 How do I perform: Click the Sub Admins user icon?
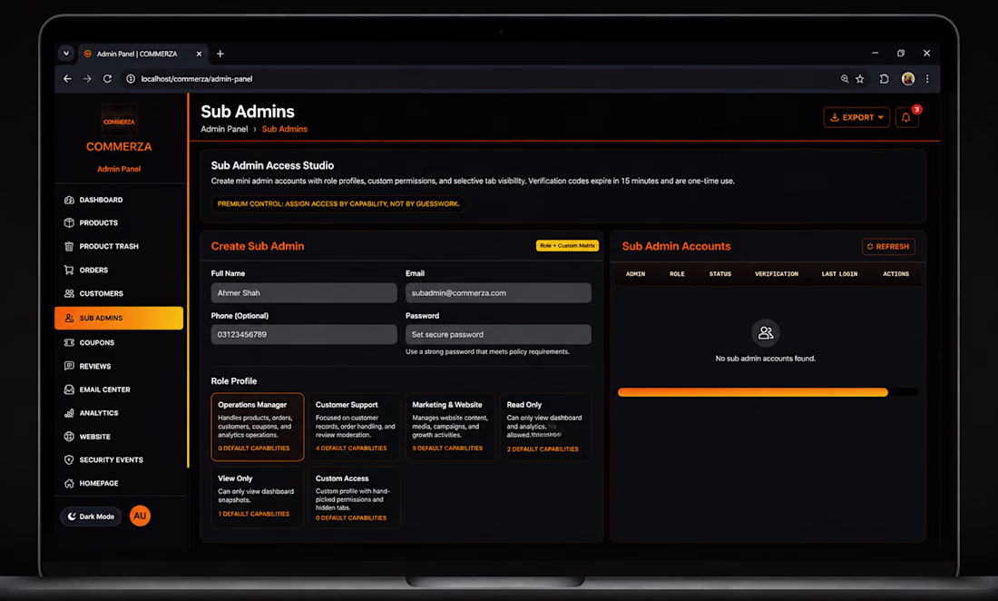pyautogui.click(x=69, y=318)
